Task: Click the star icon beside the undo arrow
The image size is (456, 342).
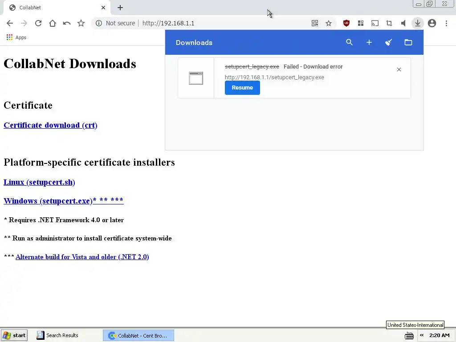Action: tap(81, 23)
